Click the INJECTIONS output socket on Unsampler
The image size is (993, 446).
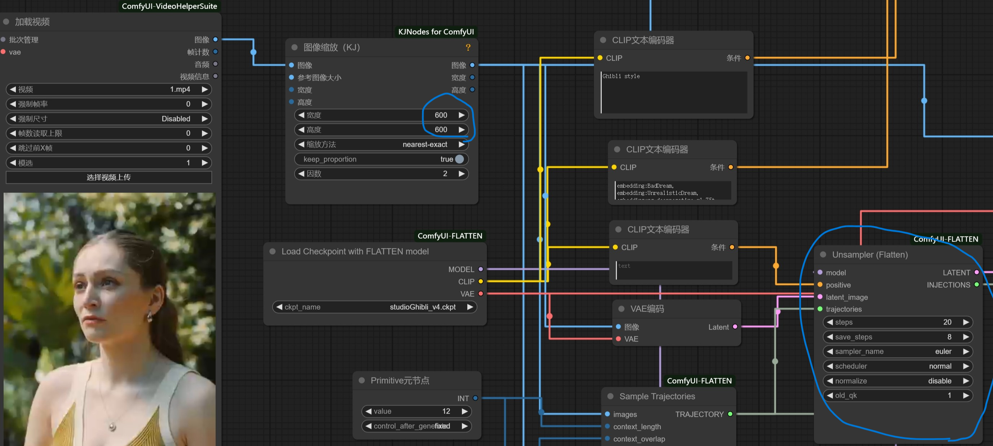click(976, 284)
